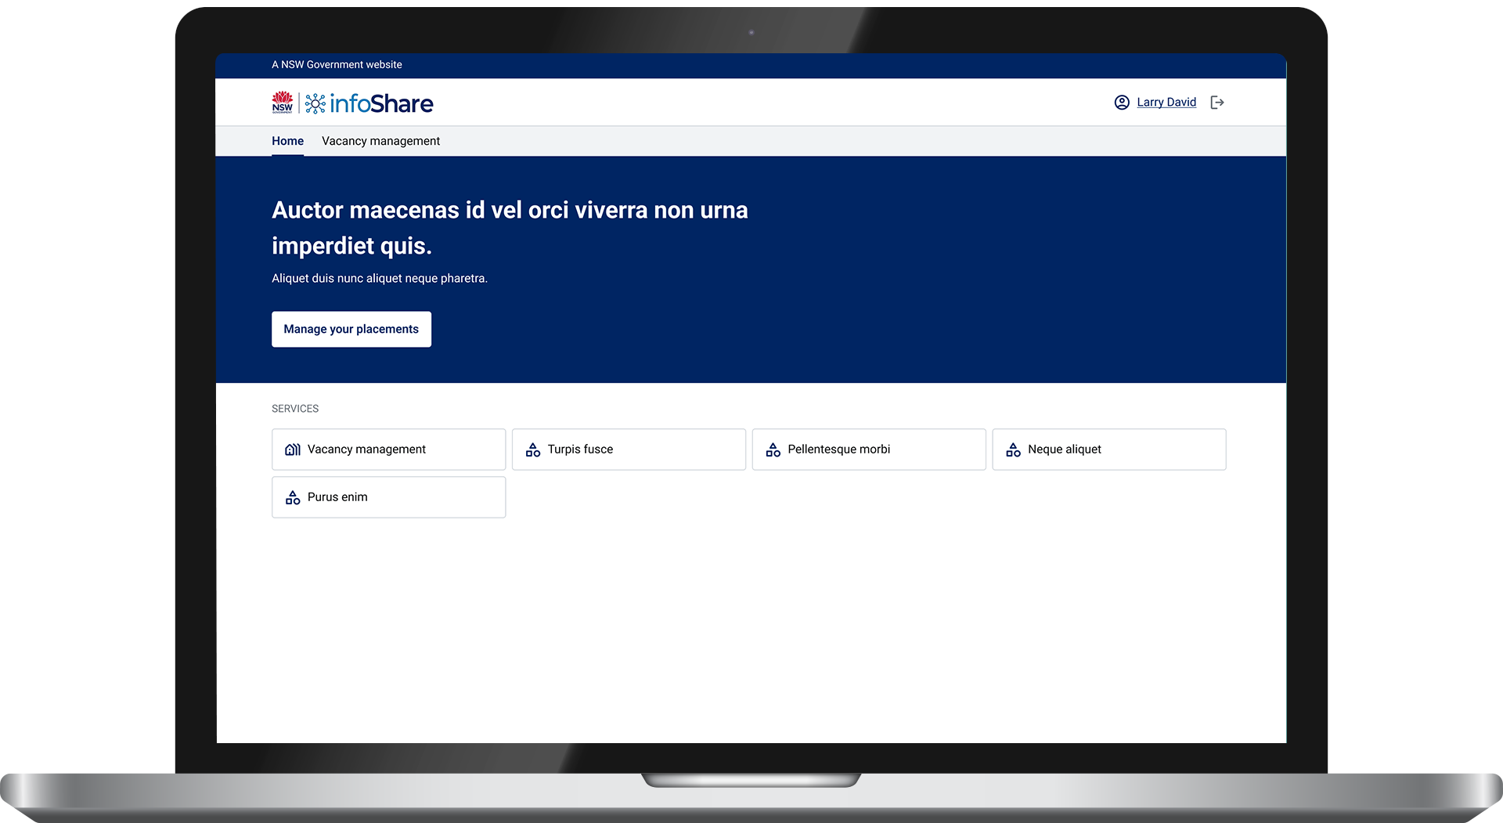Open the Pellentesque morbi service card
This screenshot has height=823, width=1503.
(869, 449)
